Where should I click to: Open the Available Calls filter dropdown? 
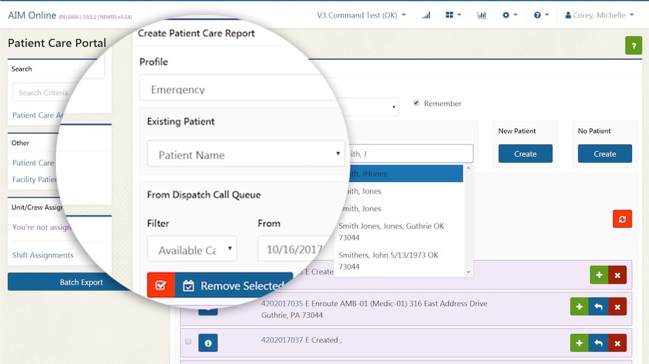pyautogui.click(x=192, y=248)
